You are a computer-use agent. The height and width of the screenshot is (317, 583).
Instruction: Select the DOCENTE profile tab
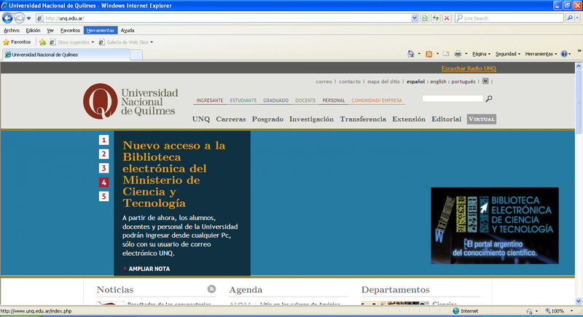click(305, 101)
